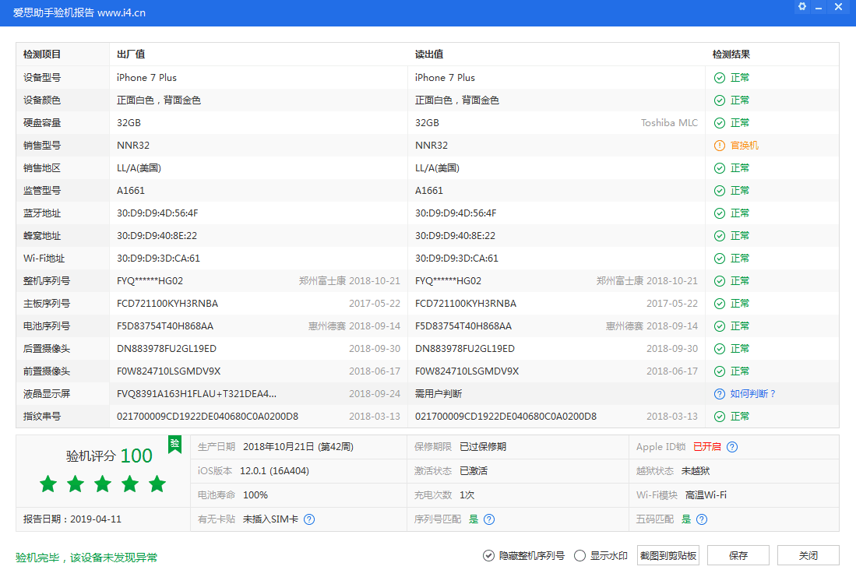This screenshot has width=856, height=570.
Task: Click the 需用户判断 read value
Action: [x=439, y=394]
